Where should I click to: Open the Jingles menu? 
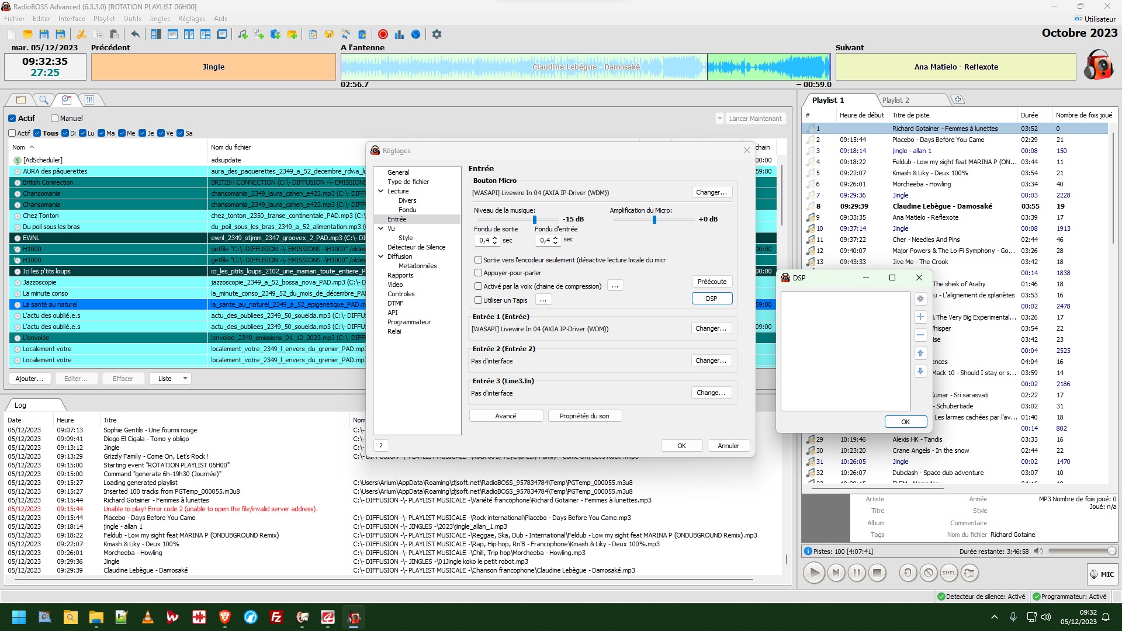[x=159, y=19]
